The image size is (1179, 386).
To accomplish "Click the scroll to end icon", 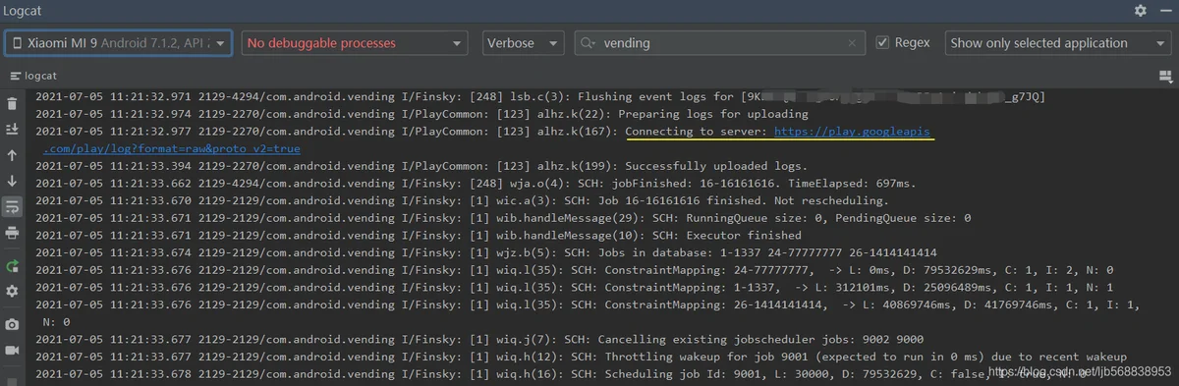I will [12, 130].
